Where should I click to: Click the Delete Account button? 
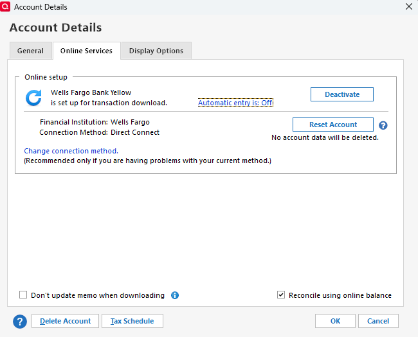[66, 321]
